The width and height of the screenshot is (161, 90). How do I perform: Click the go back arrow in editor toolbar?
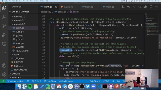pyautogui.click(x=129, y=7)
